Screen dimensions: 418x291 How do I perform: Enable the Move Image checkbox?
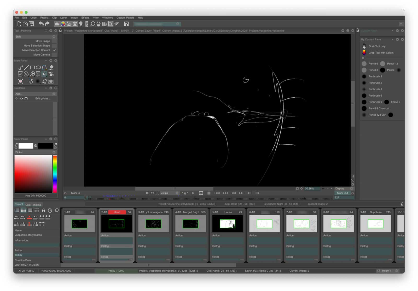click(x=54, y=41)
